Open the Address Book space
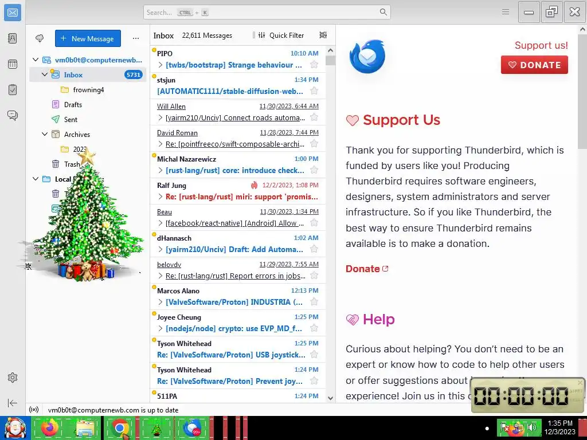 click(x=13, y=38)
